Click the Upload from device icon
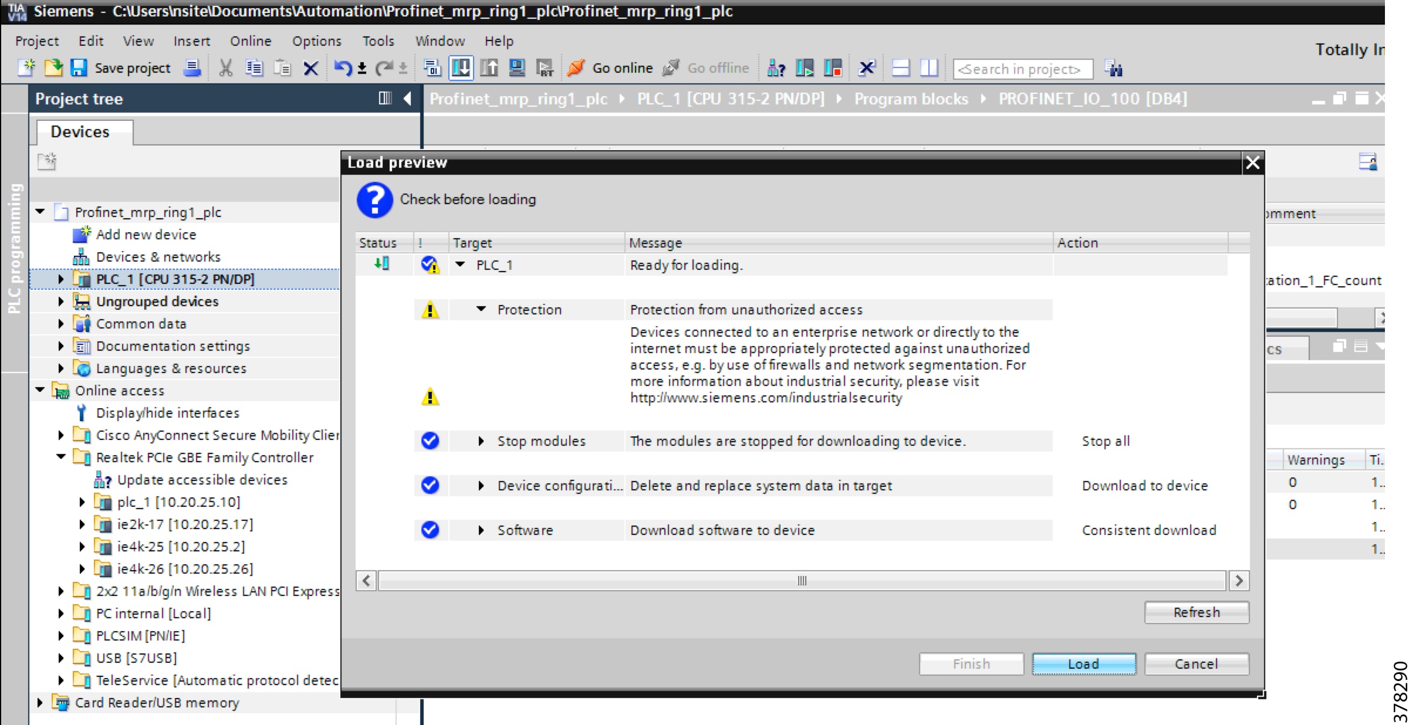 489,68
